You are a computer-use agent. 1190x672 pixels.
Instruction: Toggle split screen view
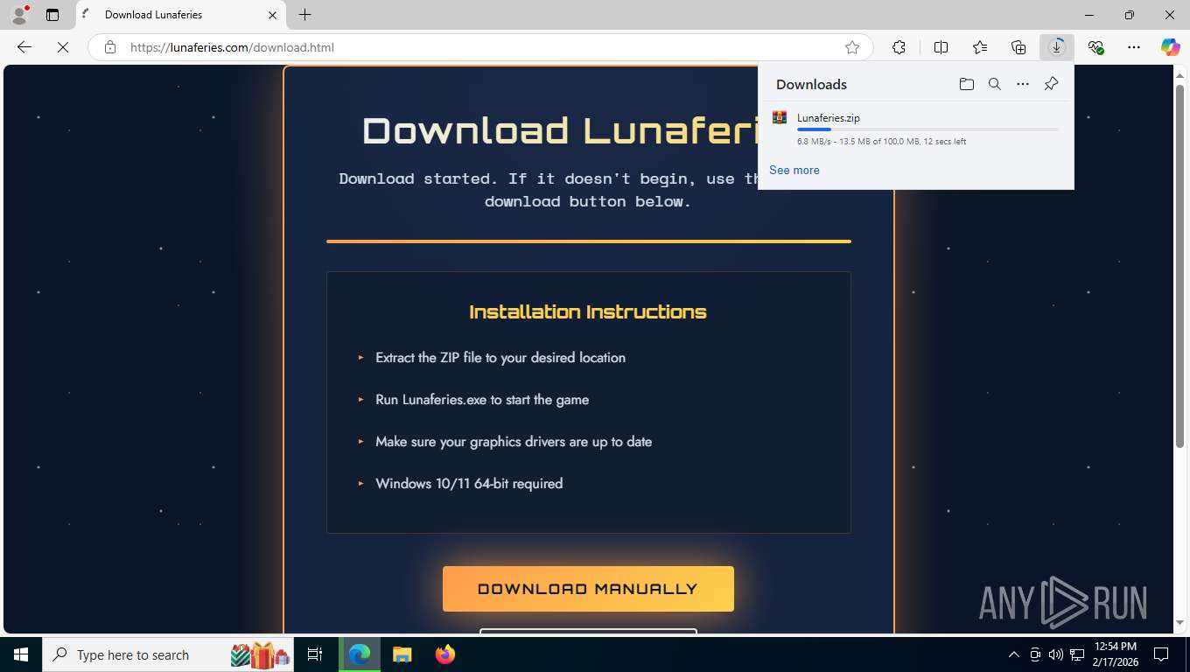click(x=941, y=47)
